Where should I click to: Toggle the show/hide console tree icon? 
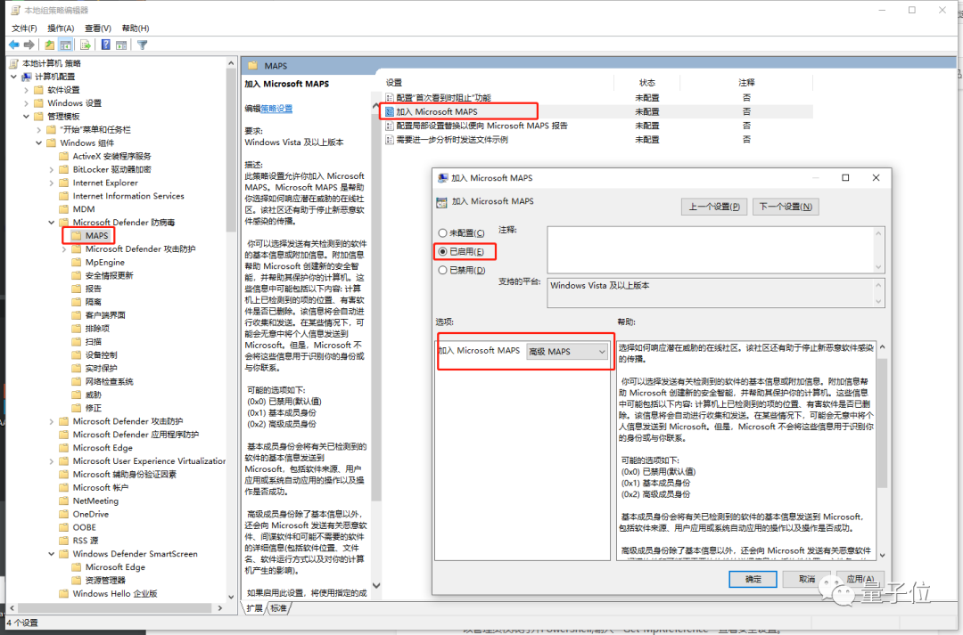66,45
